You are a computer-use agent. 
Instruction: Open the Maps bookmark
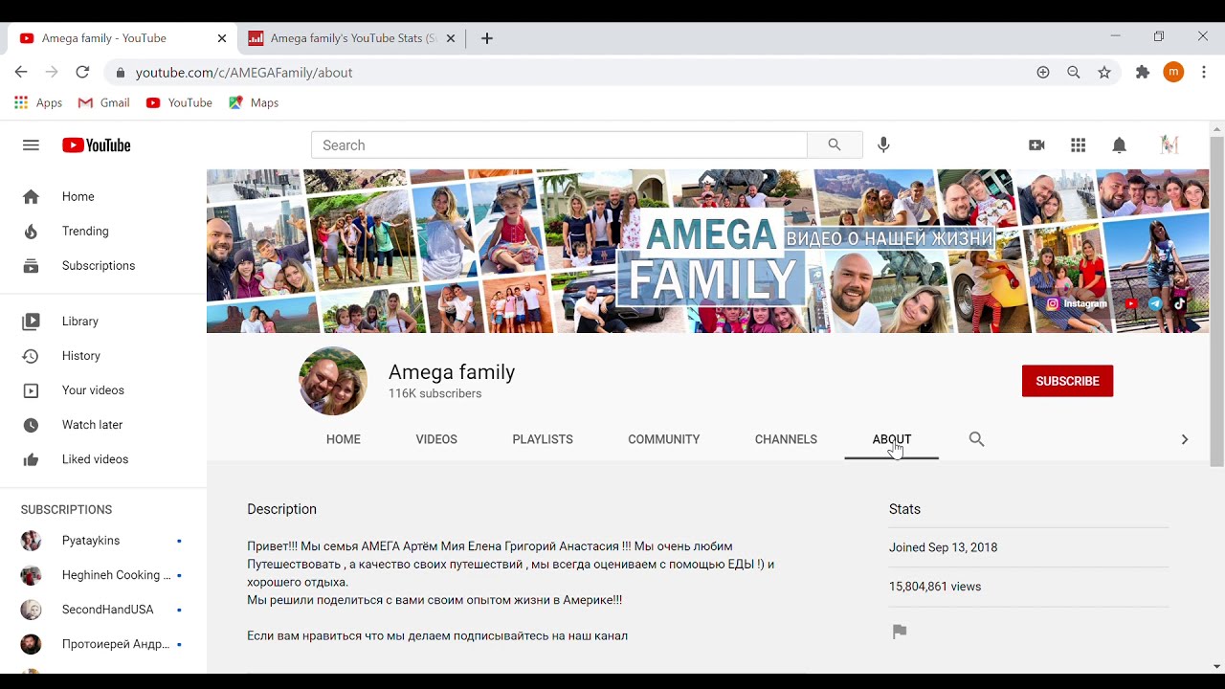click(254, 102)
